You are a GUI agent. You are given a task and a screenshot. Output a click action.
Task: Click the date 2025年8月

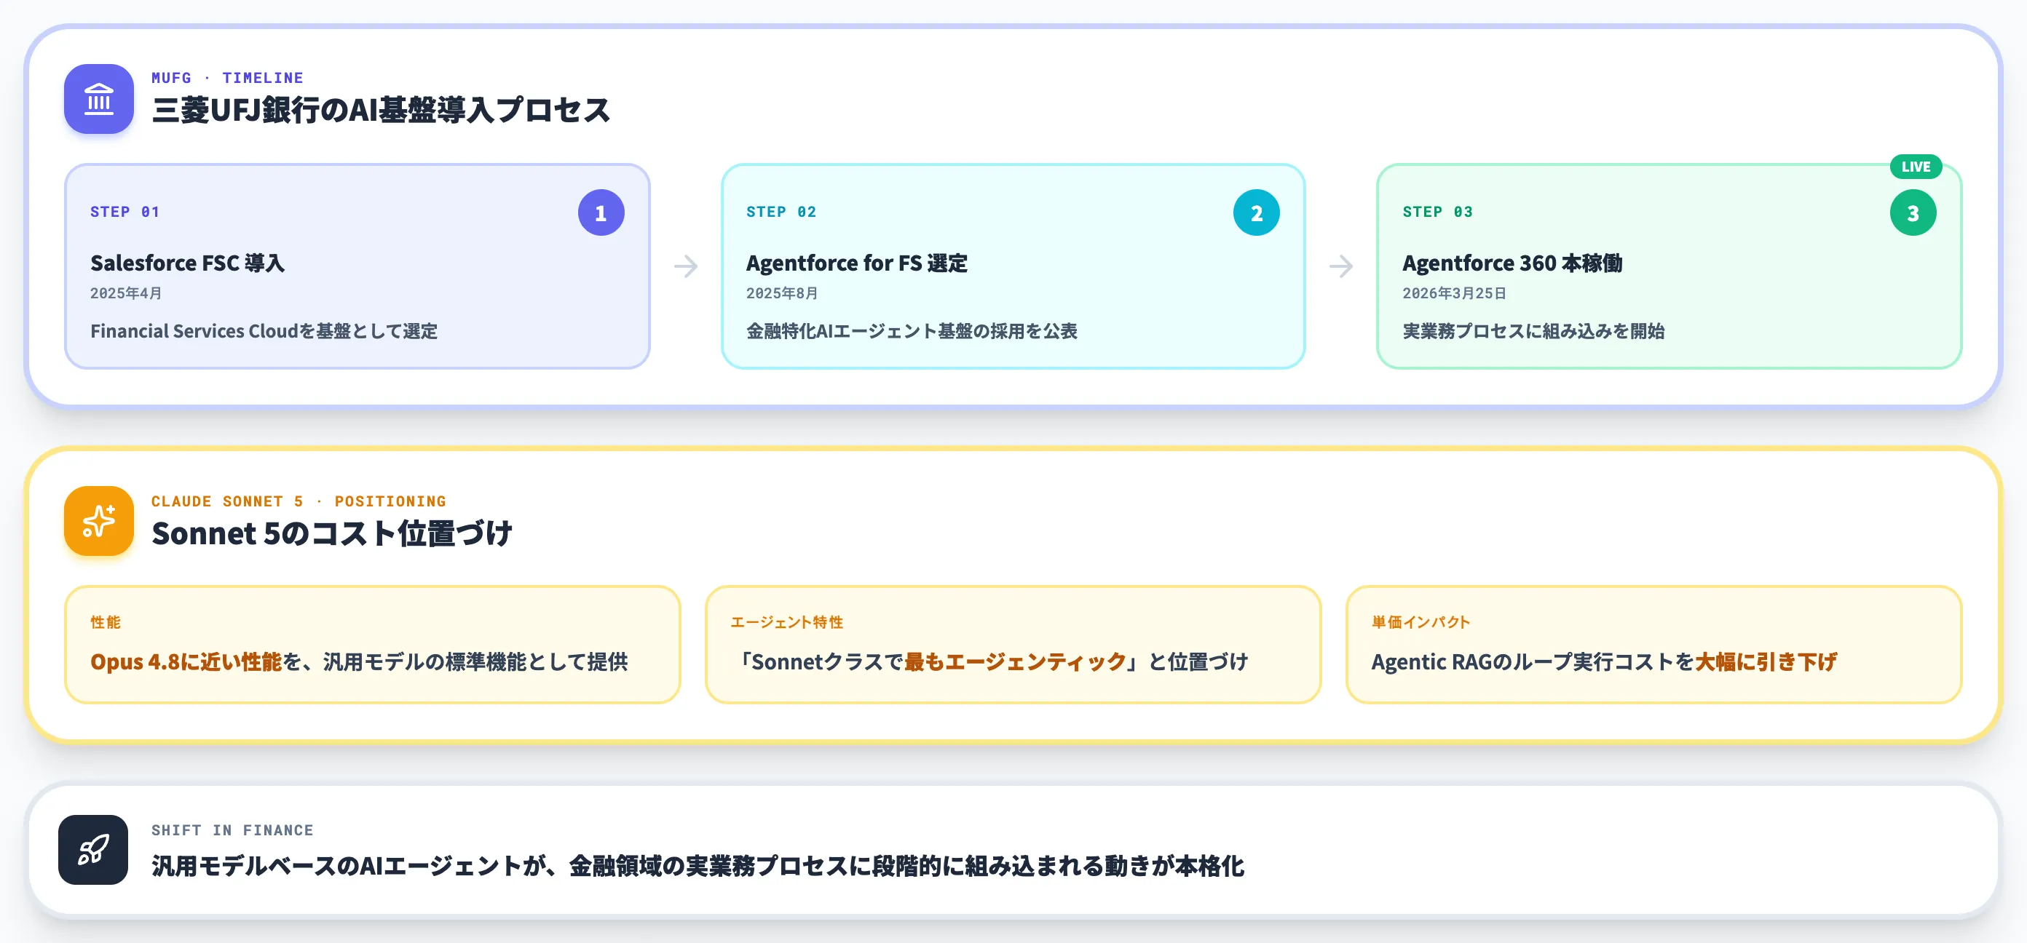click(x=782, y=293)
